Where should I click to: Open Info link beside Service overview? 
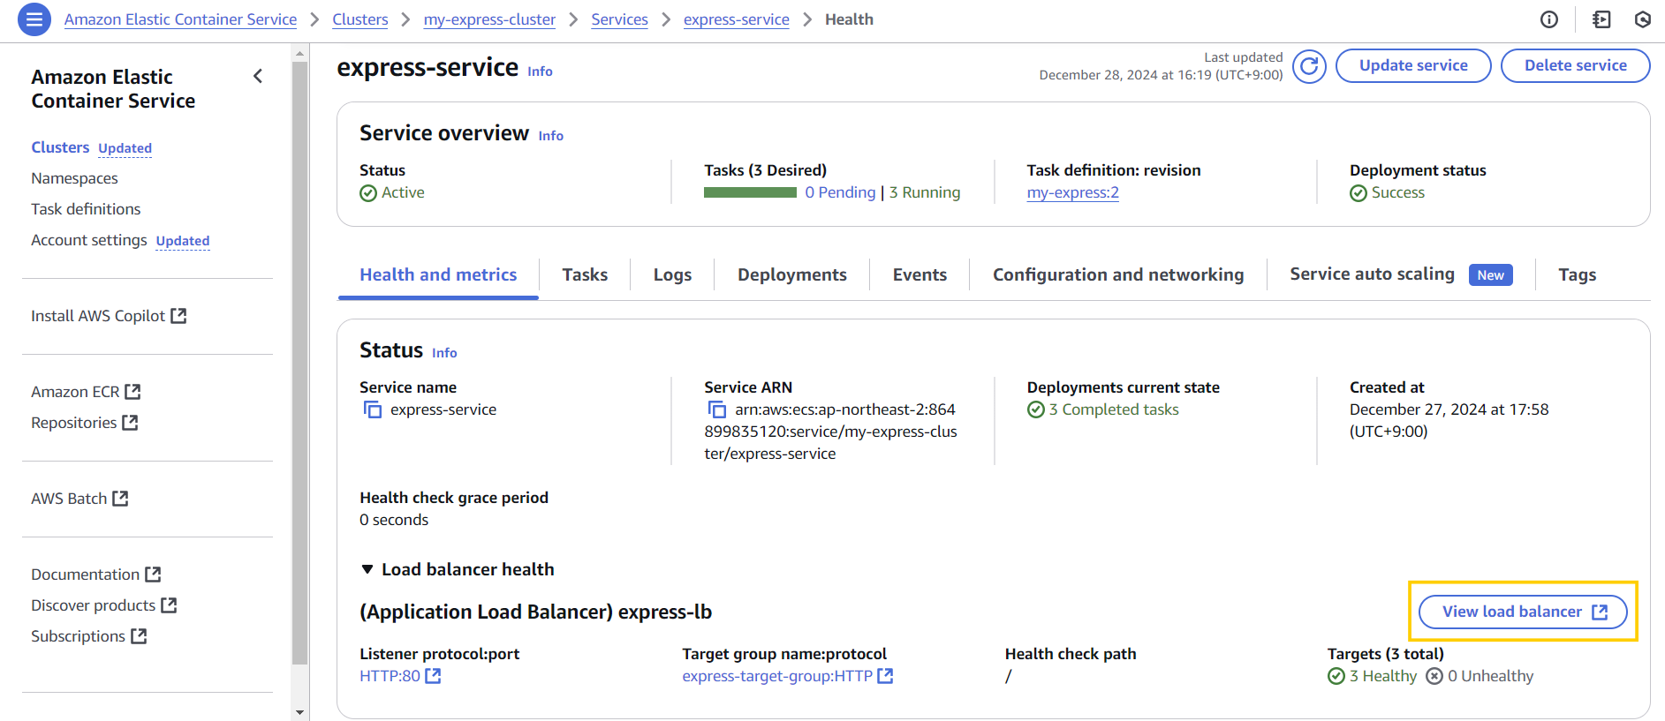(550, 136)
